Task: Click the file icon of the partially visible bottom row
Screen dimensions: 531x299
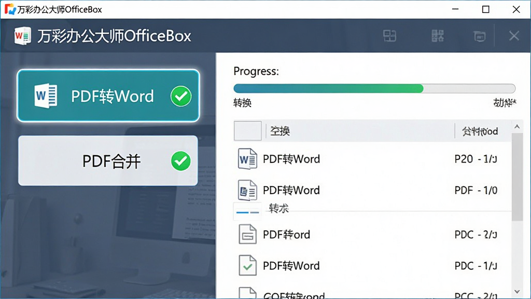Action: coord(247,293)
